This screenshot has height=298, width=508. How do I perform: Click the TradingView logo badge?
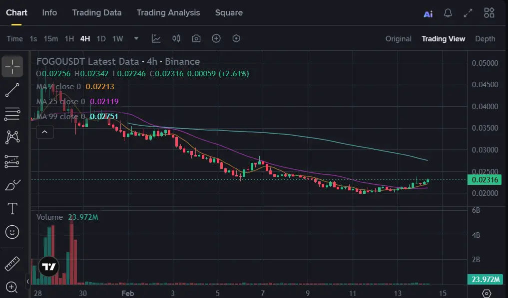click(x=49, y=267)
